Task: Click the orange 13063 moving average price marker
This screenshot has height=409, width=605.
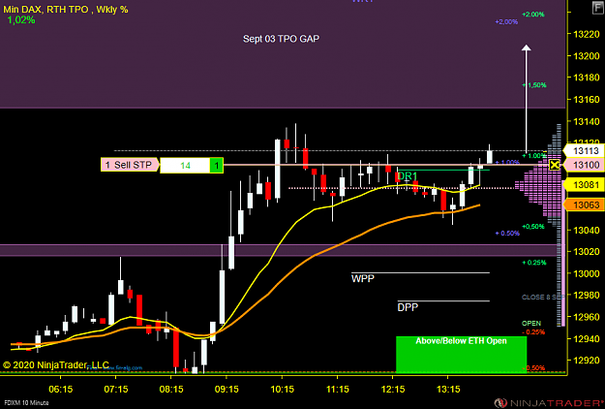Action: (585, 204)
